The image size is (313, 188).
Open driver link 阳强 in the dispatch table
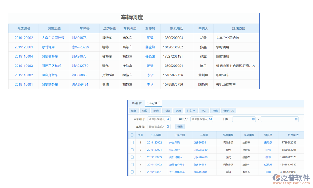[x=150, y=38]
